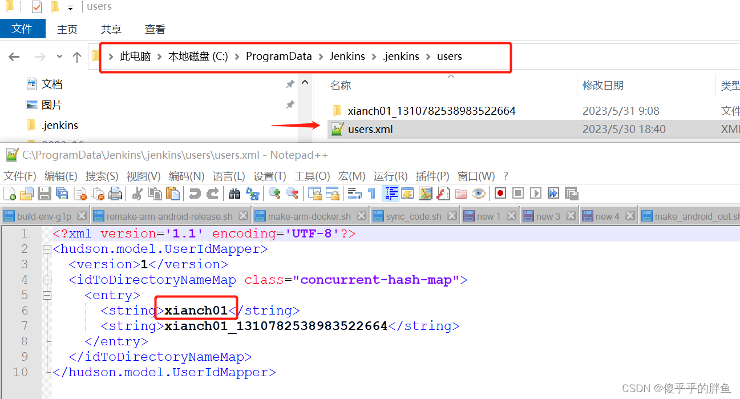Close the new 3 tab
740x399 pixels.
(571, 216)
